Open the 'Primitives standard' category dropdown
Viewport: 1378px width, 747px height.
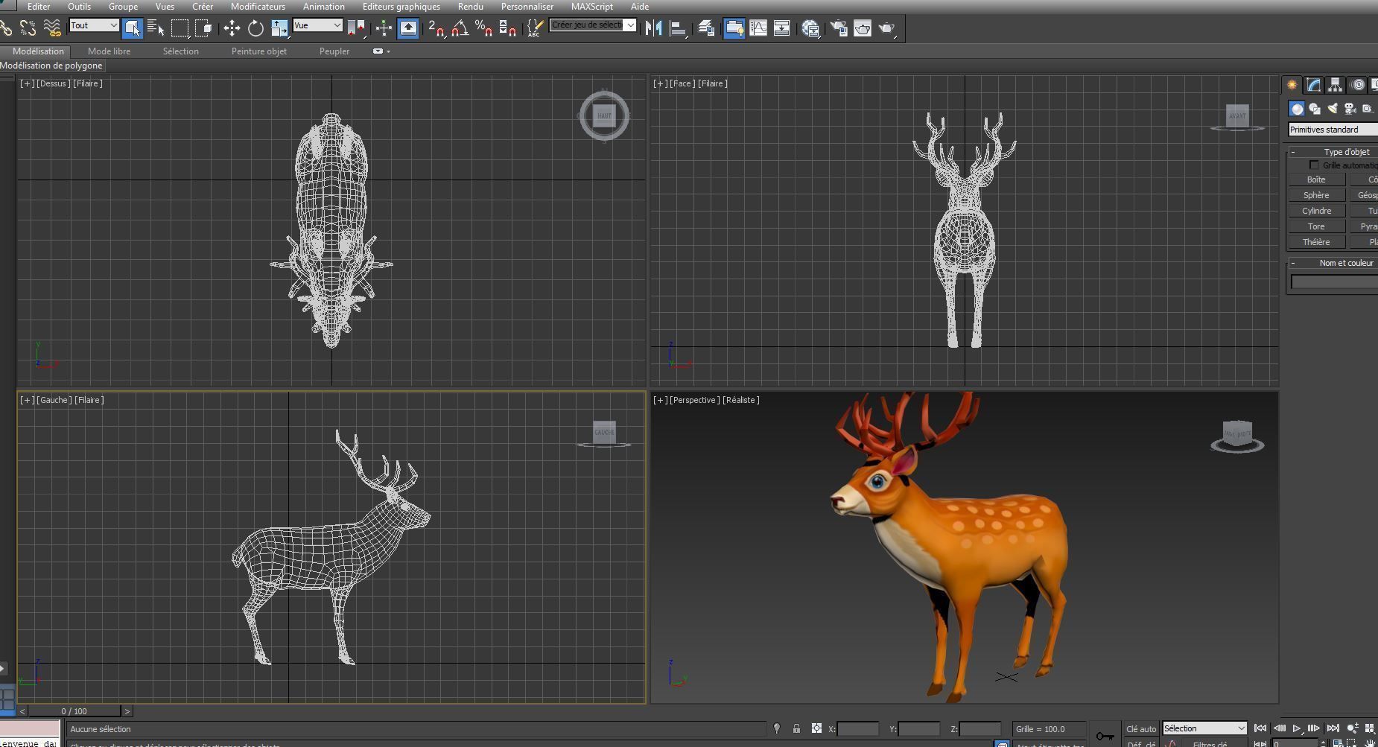coord(1333,130)
